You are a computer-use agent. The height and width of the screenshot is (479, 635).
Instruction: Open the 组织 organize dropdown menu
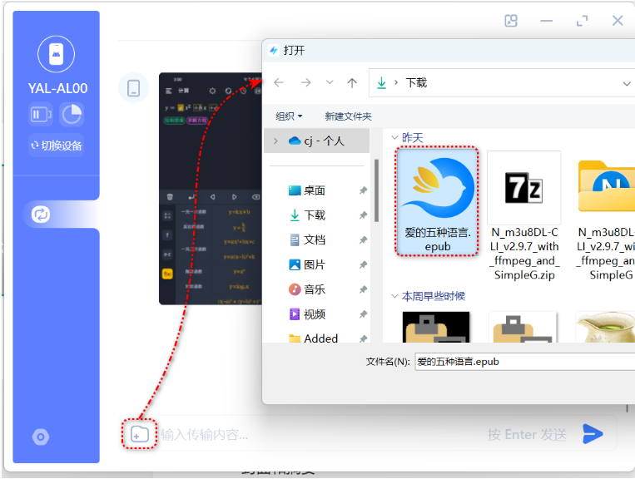[x=289, y=116]
